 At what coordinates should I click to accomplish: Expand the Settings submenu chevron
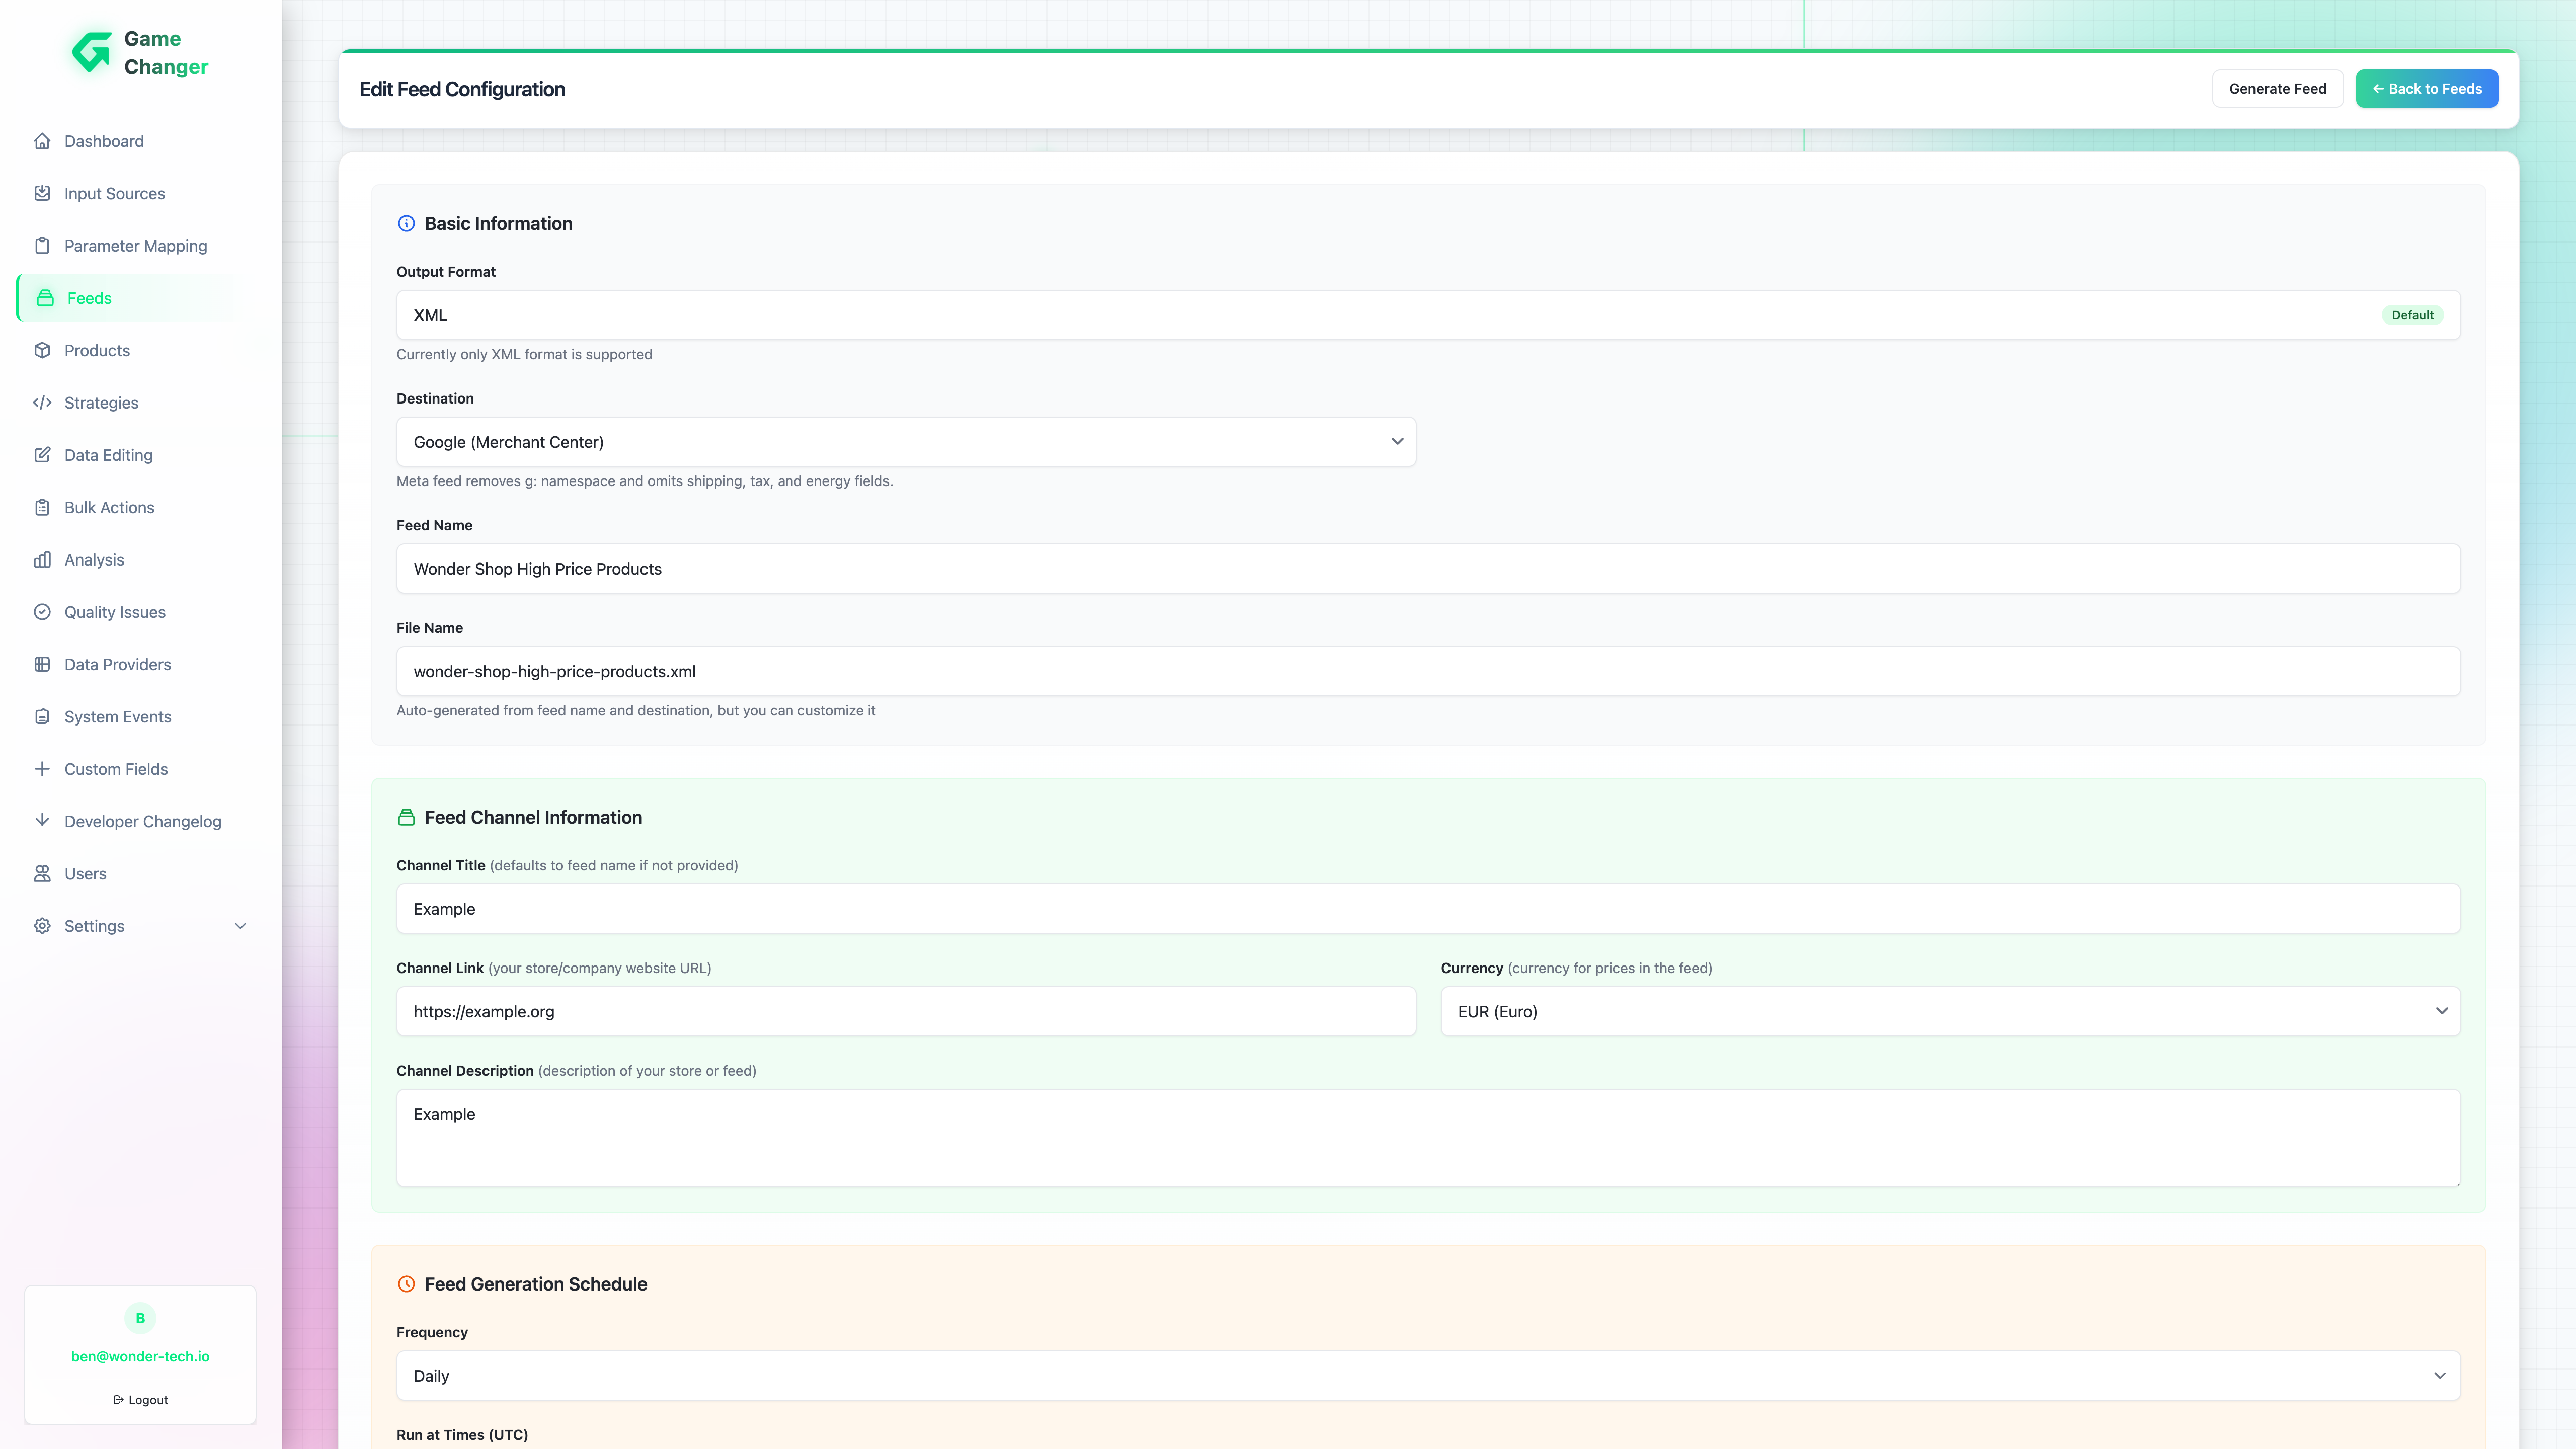240,926
